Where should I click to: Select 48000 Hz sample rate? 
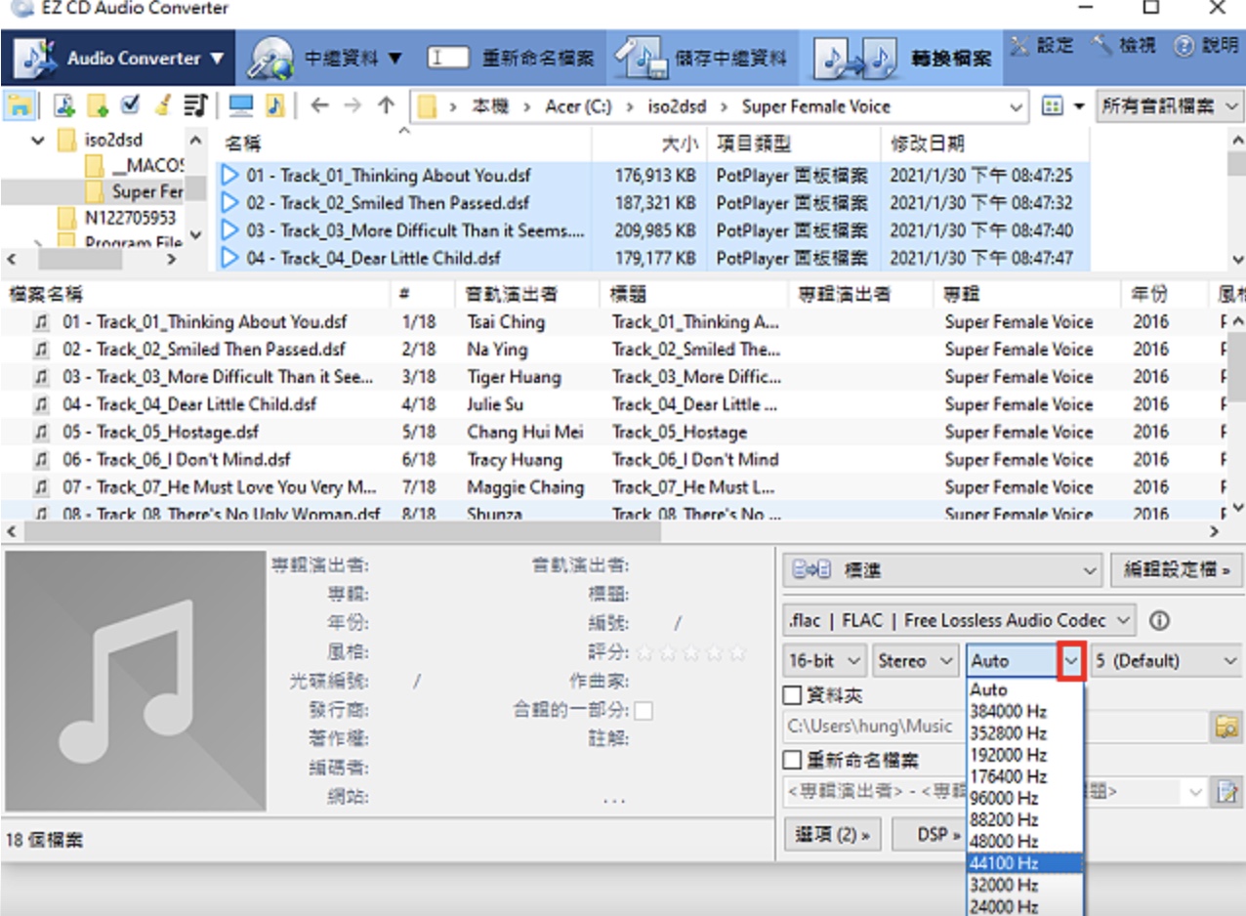point(1025,841)
